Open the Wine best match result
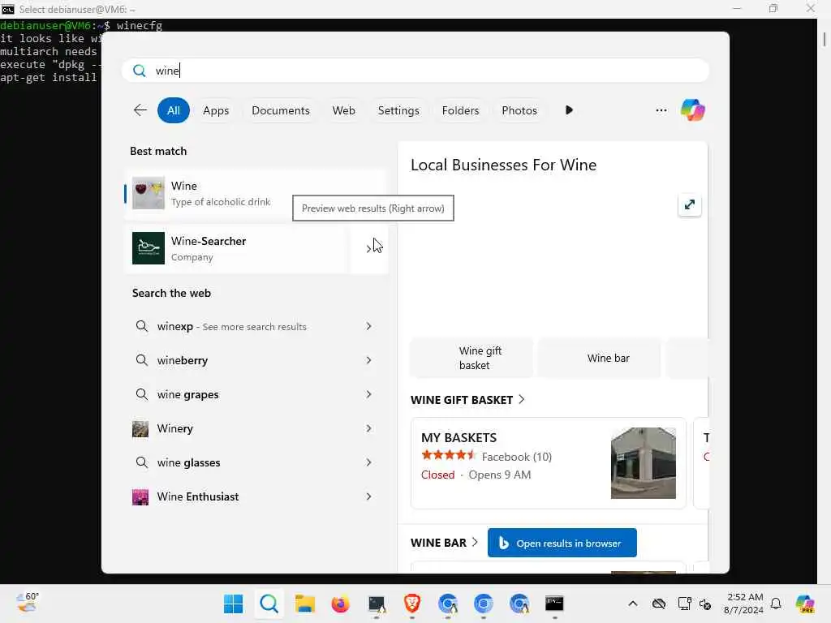Image resolution: width=831 pixels, height=623 pixels. pyautogui.click(x=256, y=193)
